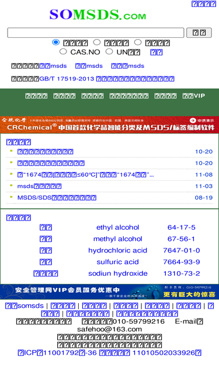Image resolution: width=219 pixels, height=389 pixels.
Task: Click CAS number 7647-01-0
Action: click(182, 250)
